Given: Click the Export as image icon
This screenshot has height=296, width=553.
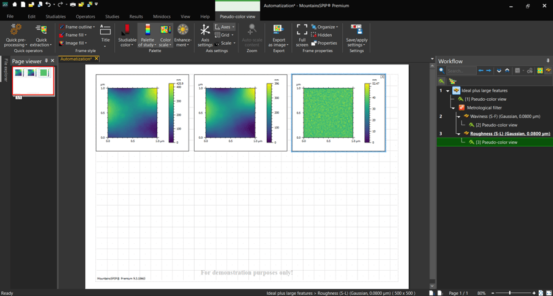Looking at the screenshot, I should point(278,29).
